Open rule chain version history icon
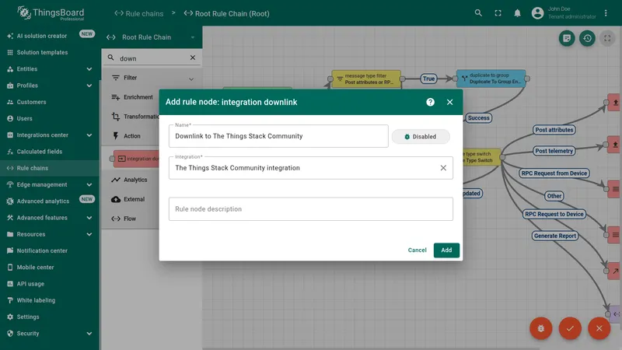 tap(587, 38)
